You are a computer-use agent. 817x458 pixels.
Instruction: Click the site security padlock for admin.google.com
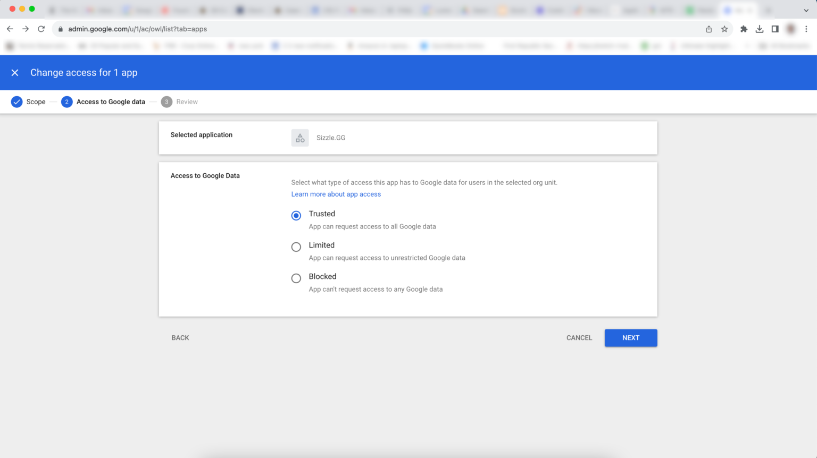point(61,29)
